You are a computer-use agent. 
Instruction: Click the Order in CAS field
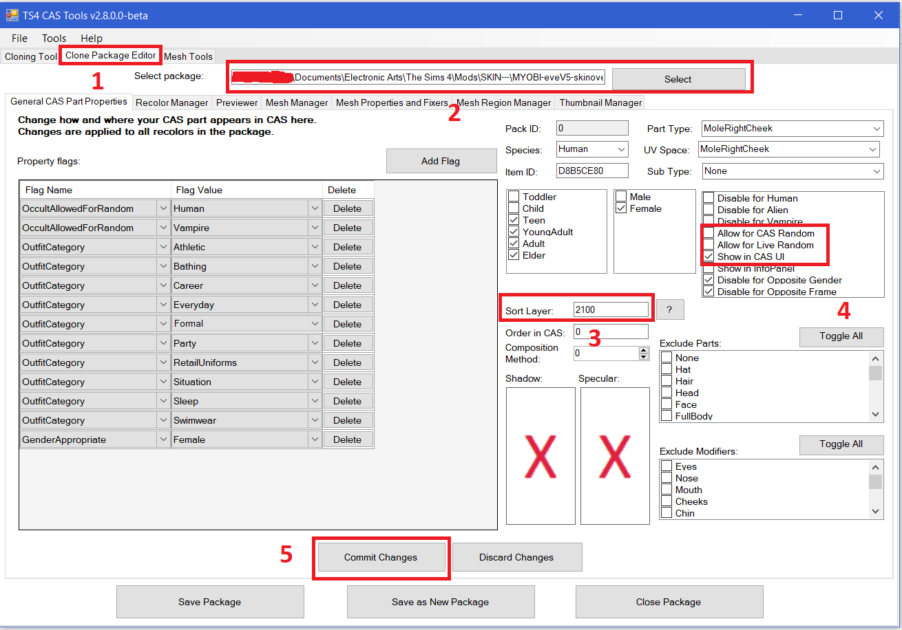point(611,332)
